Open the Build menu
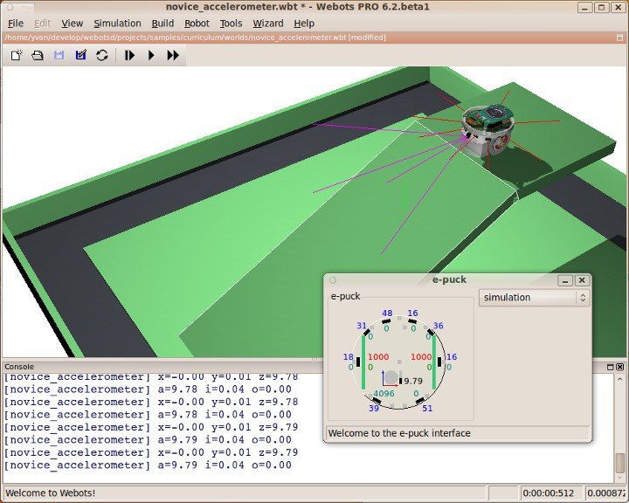This screenshot has height=503, width=629. click(162, 24)
